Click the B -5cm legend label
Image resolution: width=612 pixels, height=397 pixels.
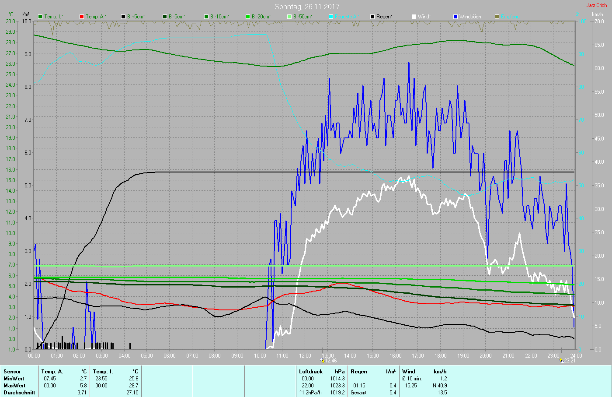177,17
